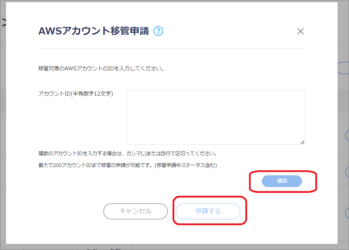Click the アカウントID(半角数字12文字) field label
This screenshot has width=349, height=250.
coord(76,94)
